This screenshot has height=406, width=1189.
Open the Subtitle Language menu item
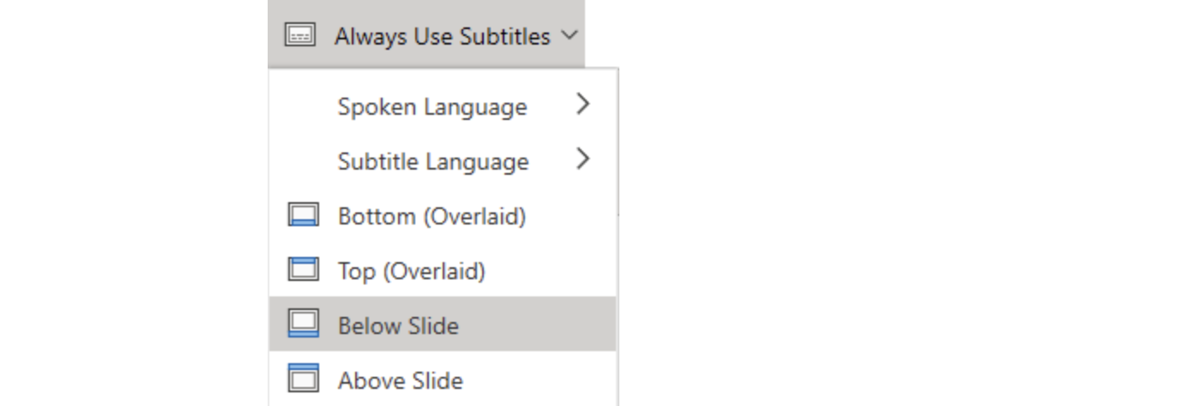coord(443,161)
